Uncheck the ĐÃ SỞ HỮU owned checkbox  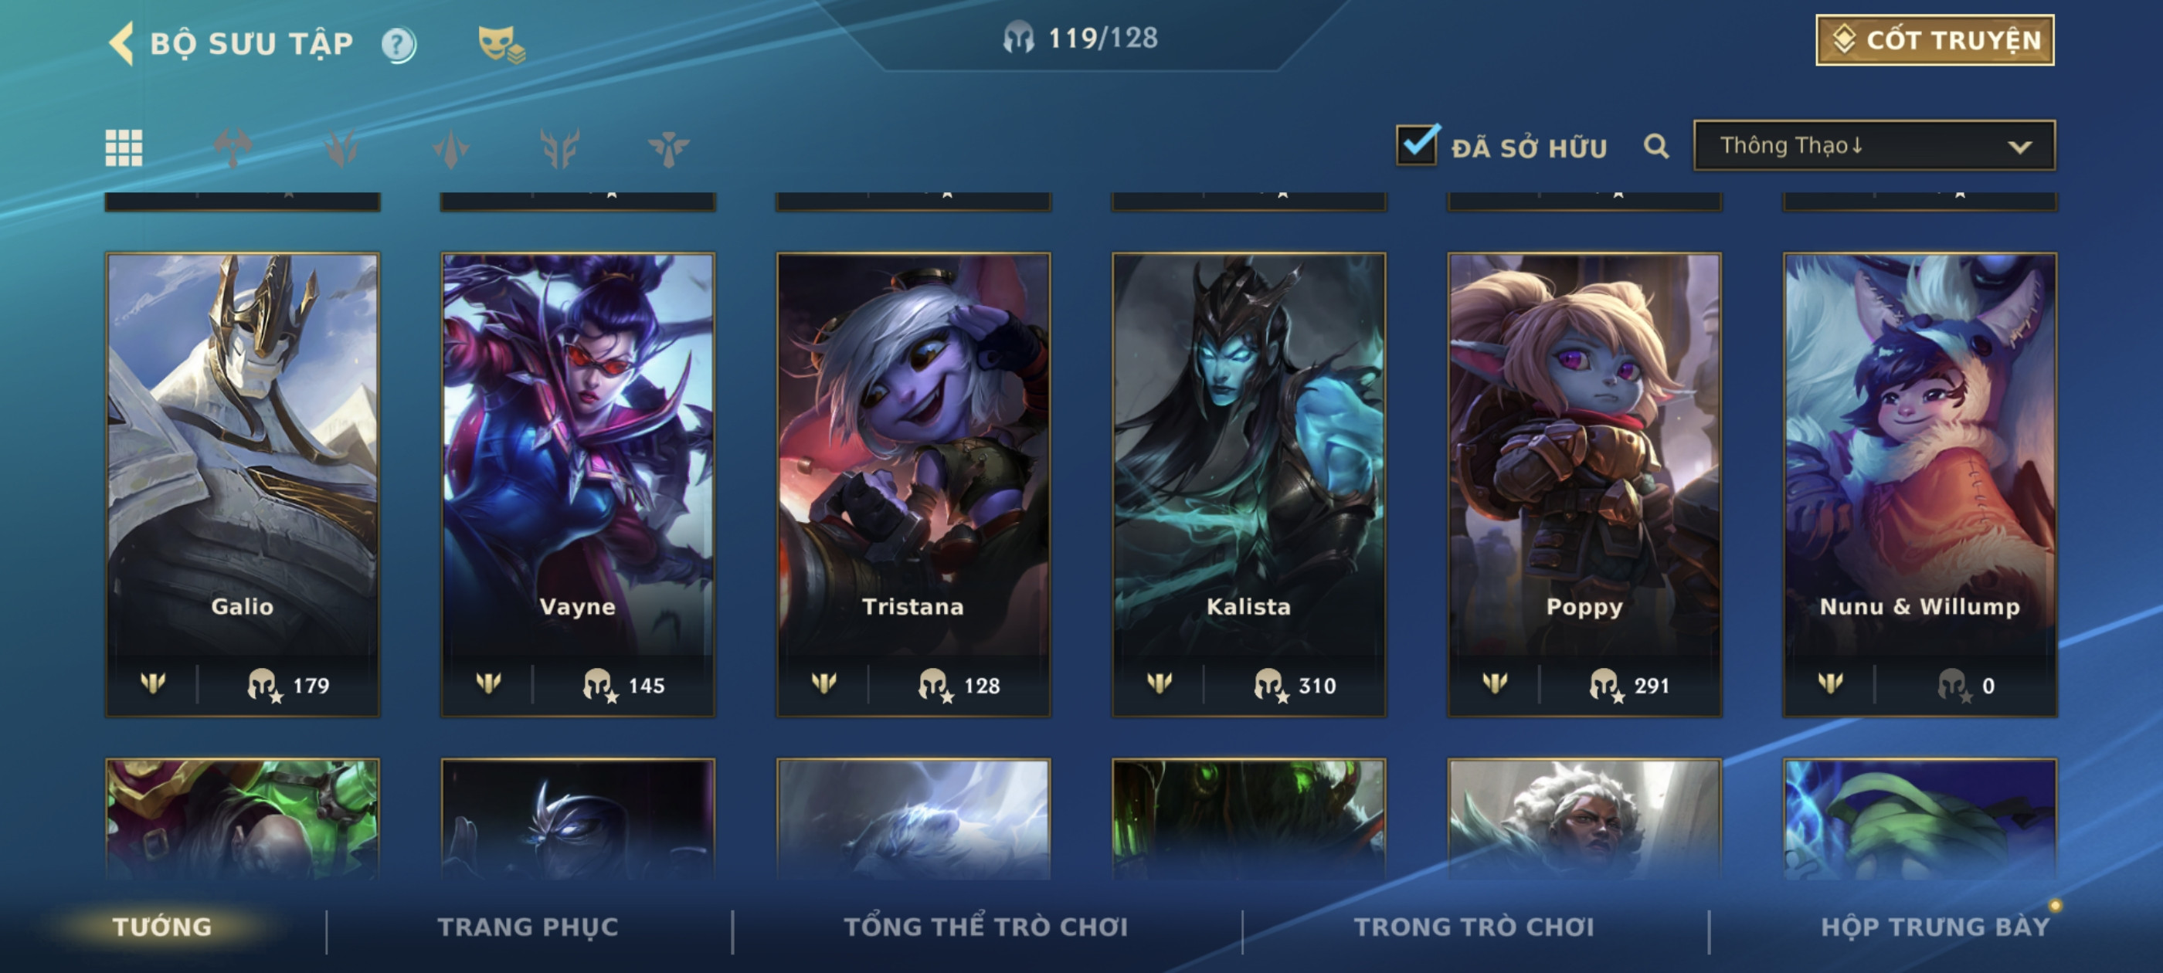pos(1418,144)
